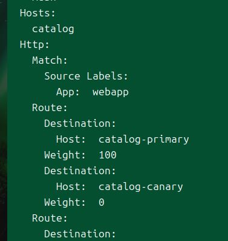Viewport: 228px width, 241px height.
Task: Click the 'Hosts:' label text
Action: (x=37, y=13)
